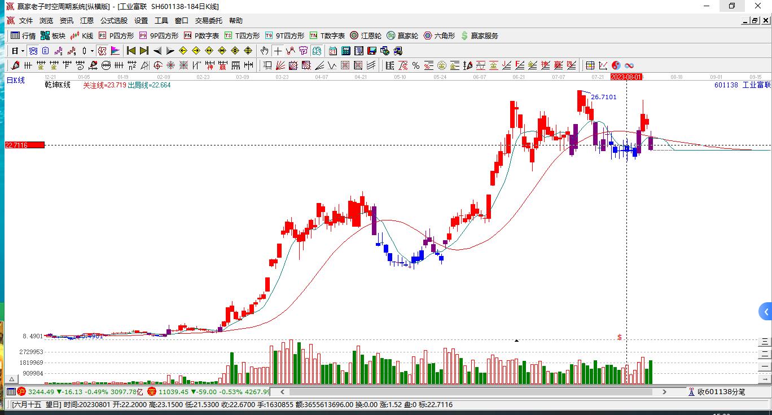The image size is (772, 415).
Task: Expand side panel with blue arrow
Action: [766, 311]
